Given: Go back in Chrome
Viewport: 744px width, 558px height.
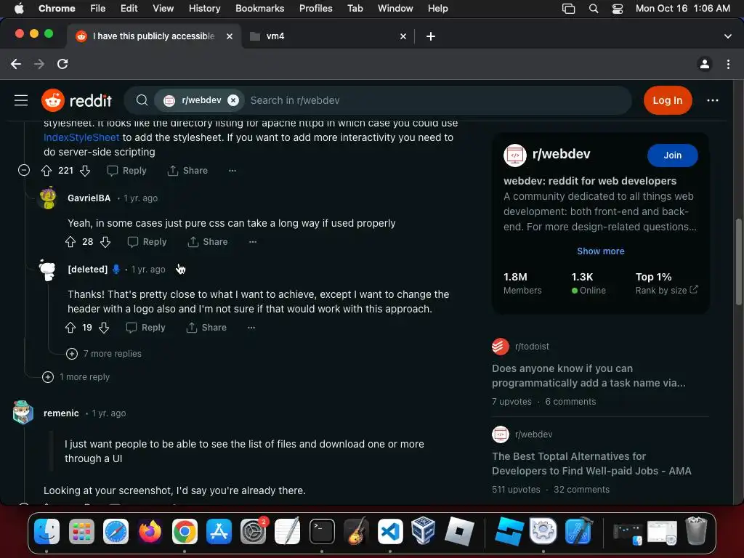Looking at the screenshot, I should (16, 64).
